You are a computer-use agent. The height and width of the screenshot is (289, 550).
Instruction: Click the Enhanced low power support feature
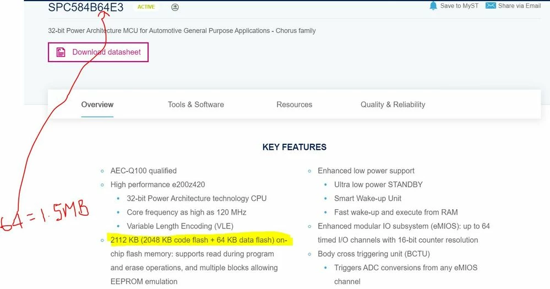coord(366,171)
